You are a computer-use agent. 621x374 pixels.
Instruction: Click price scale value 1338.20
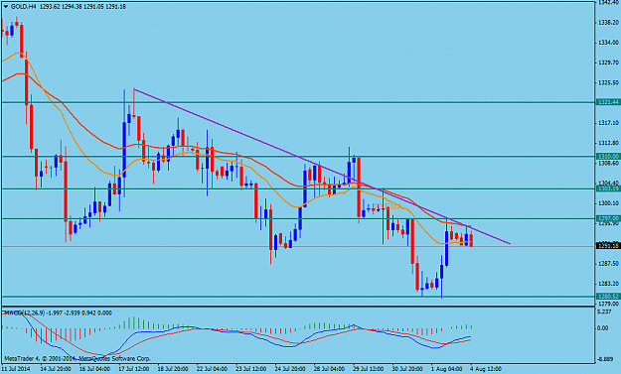click(x=608, y=23)
